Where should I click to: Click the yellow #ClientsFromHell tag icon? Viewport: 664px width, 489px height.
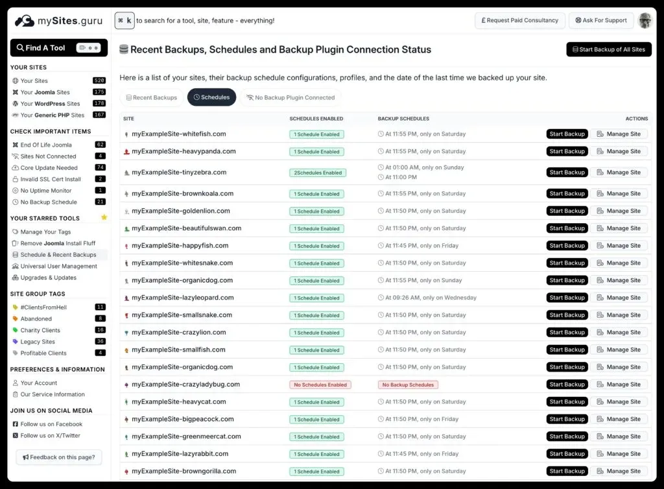coord(14,307)
